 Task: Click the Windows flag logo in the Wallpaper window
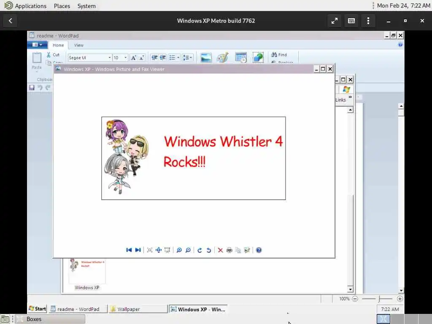[346, 89]
